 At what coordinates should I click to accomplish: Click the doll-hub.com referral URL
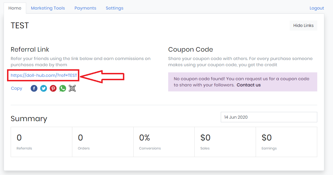pos(44,75)
